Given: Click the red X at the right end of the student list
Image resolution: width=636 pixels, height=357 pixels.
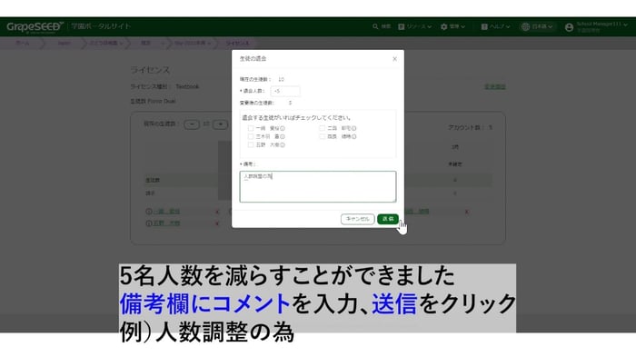Looking at the screenshot, I should point(466,212).
